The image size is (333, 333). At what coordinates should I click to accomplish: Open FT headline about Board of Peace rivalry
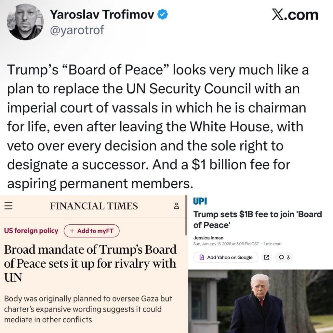pos(90,263)
